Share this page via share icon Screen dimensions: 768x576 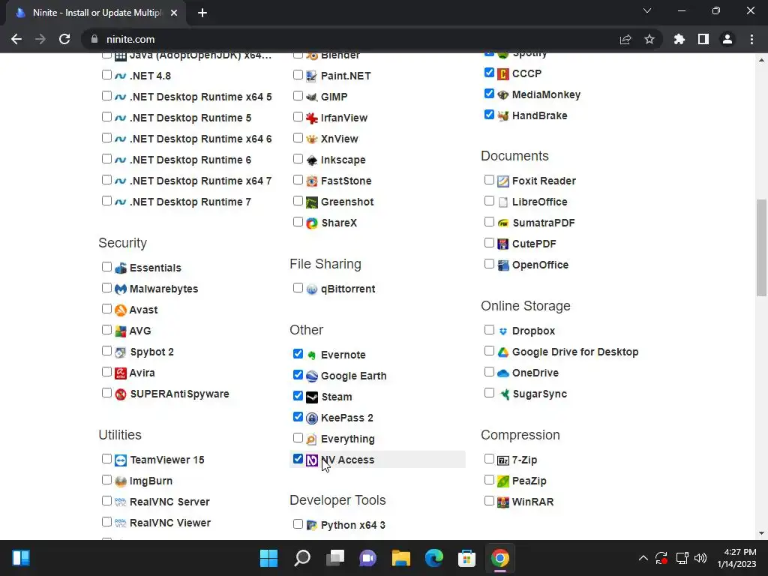click(x=625, y=39)
